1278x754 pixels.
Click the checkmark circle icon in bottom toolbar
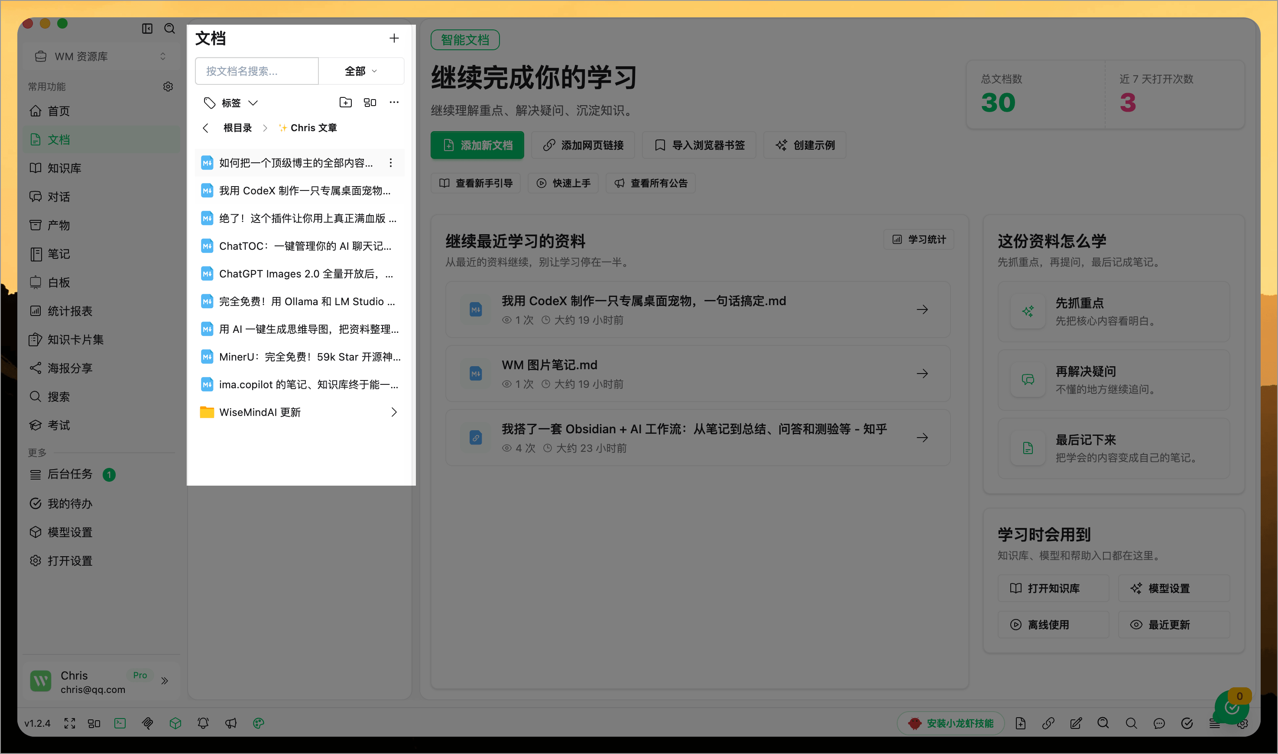tap(1187, 723)
